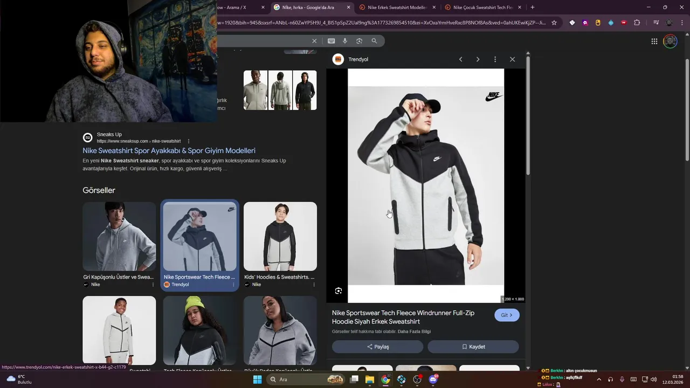
Task: Select the 'Nike, hırka - Google'da Ara' tab
Action: (312, 8)
